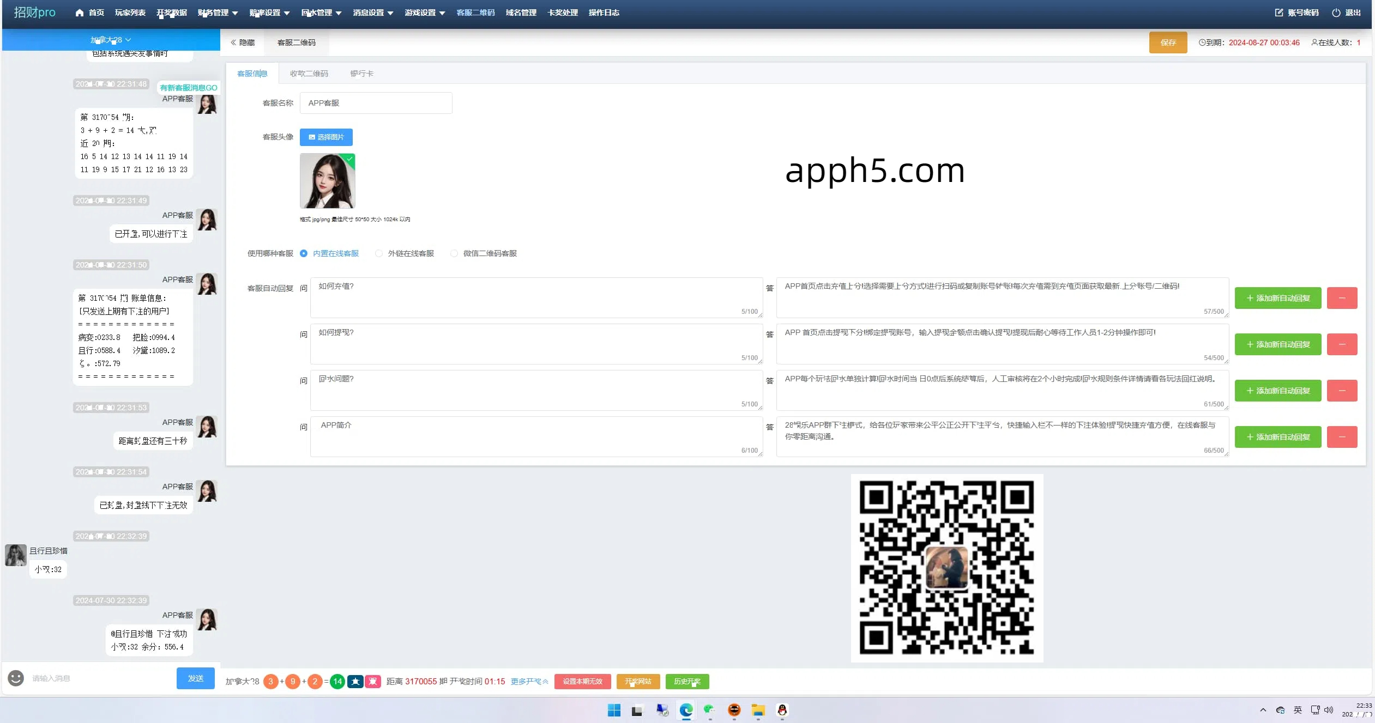Edit the 回水问题 question textarea
This screenshot has width=1375, height=723.
pyautogui.click(x=536, y=390)
